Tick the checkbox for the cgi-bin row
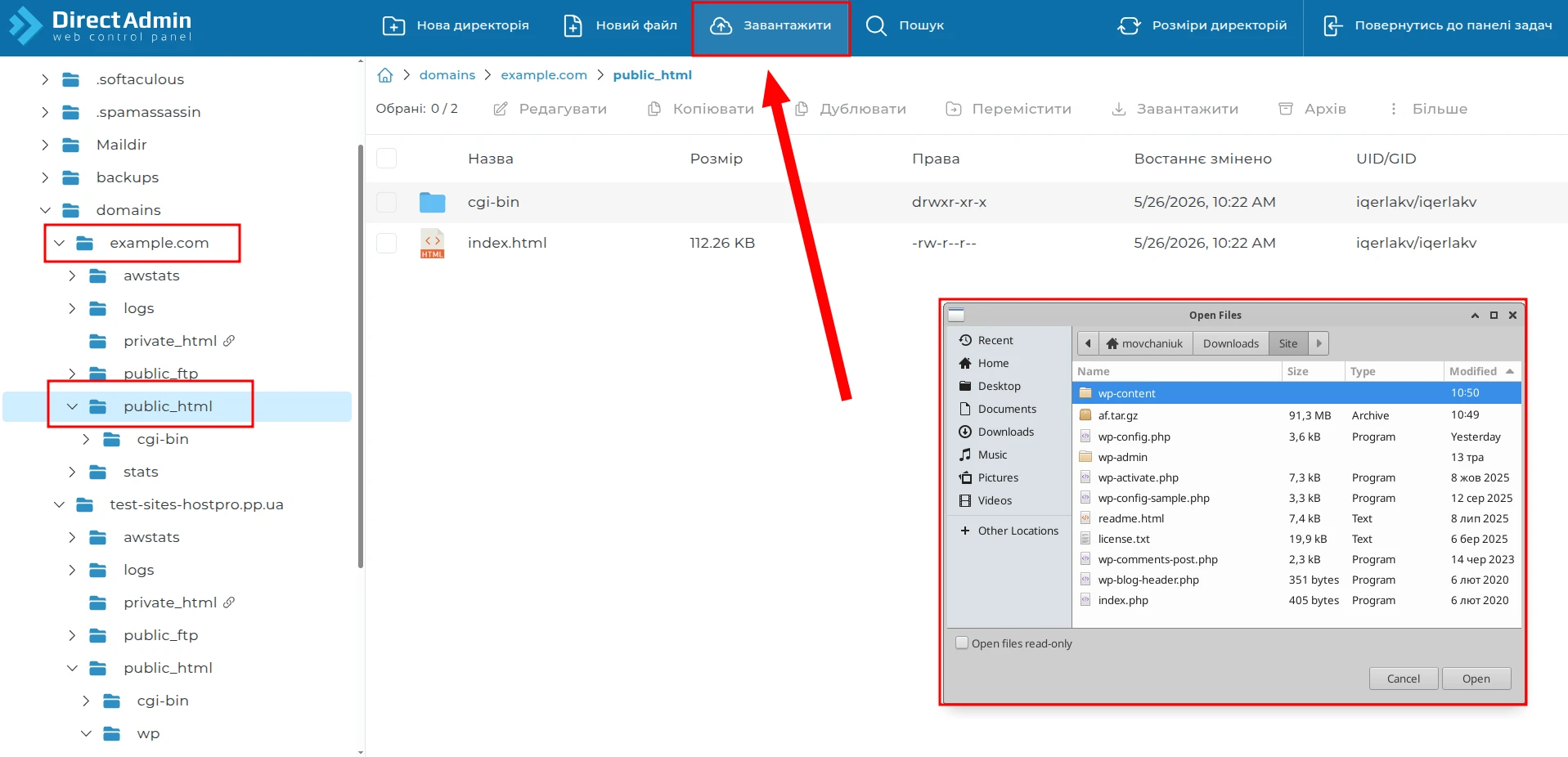The image size is (1568, 757). (x=386, y=202)
